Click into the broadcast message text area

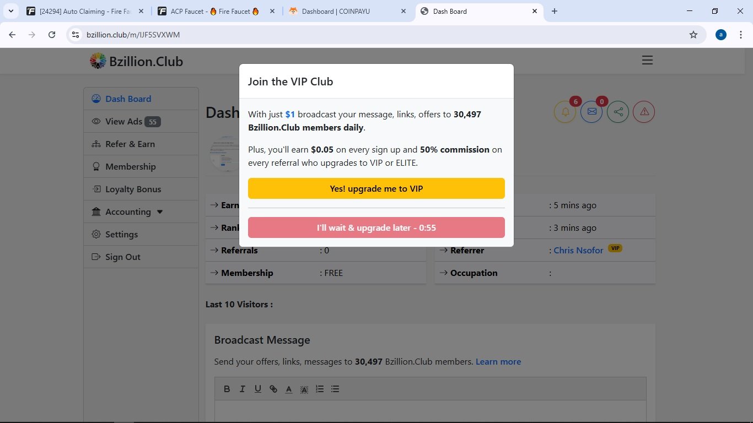(x=430, y=411)
